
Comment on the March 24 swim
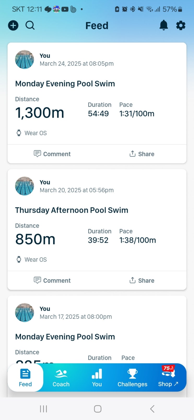click(52, 154)
